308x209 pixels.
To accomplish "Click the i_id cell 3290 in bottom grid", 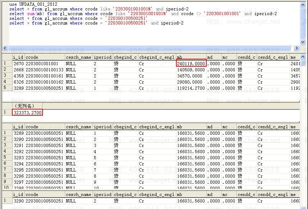I will tap(19, 201).
